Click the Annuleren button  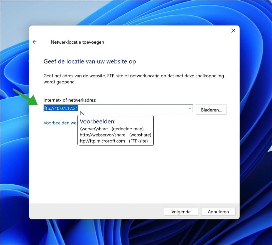pyautogui.click(x=218, y=211)
